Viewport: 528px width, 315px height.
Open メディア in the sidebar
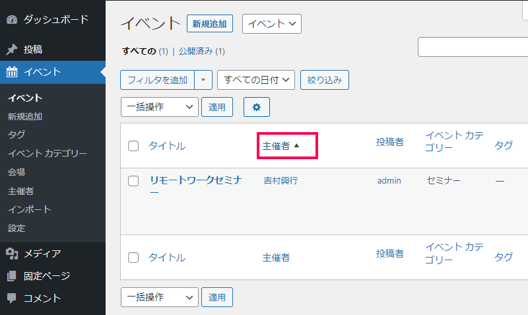tap(42, 254)
